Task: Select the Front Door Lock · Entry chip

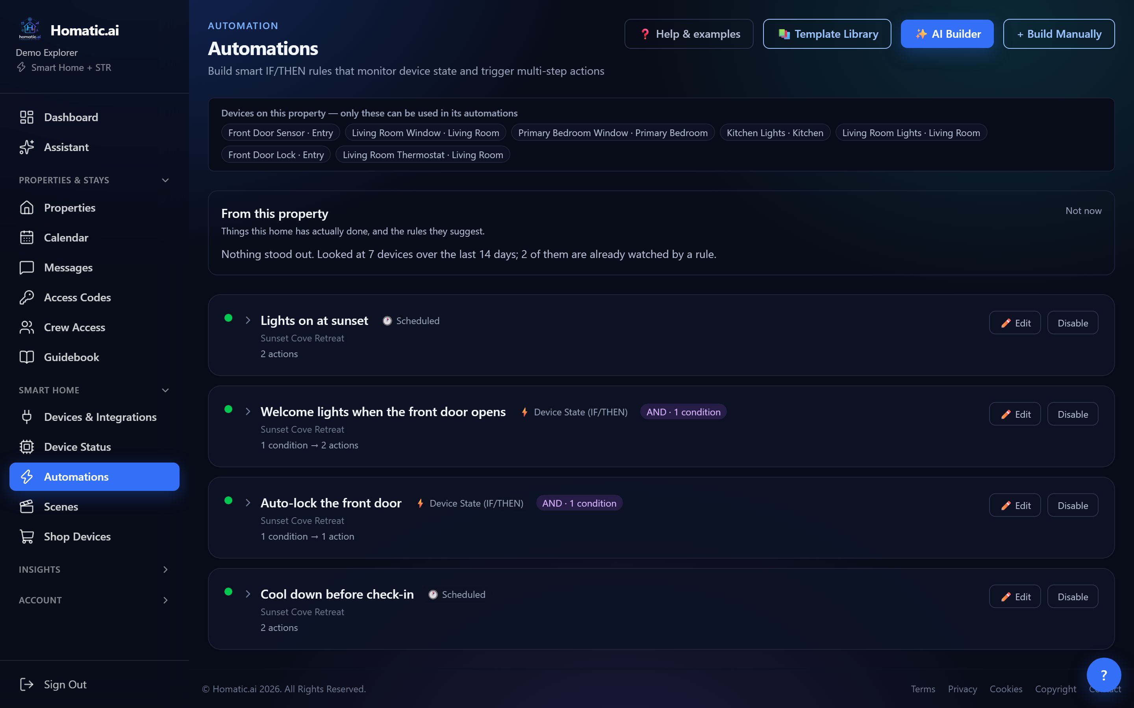Action: coord(276,155)
